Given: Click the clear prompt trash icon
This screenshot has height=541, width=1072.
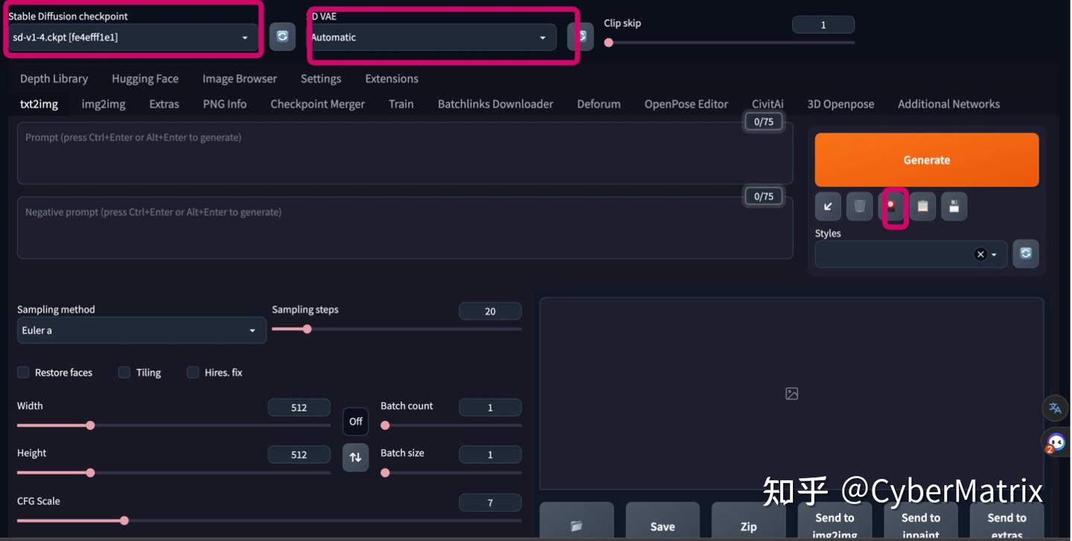Looking at the screenshot, I should pyautogui.click(x=859, y=206).
